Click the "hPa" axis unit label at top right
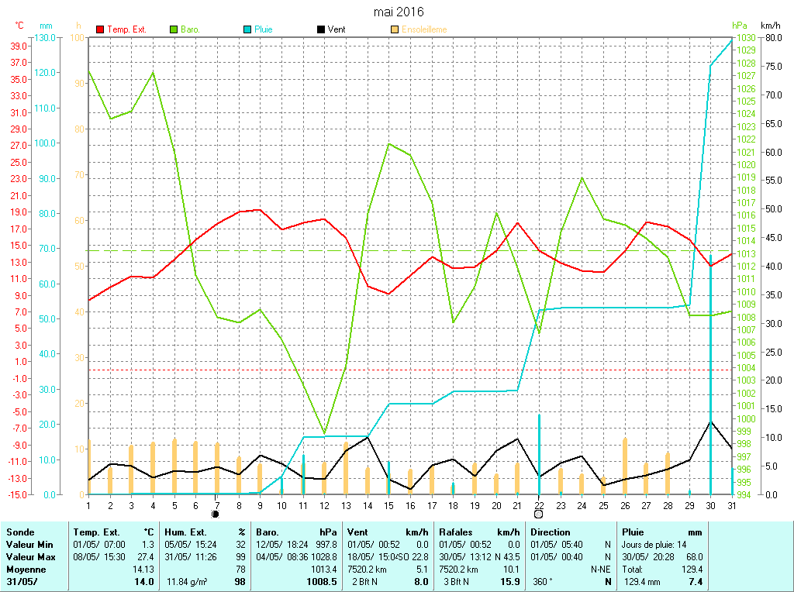Image resolution: width=794 pixels, height=592 pixels. coord(740,26)
